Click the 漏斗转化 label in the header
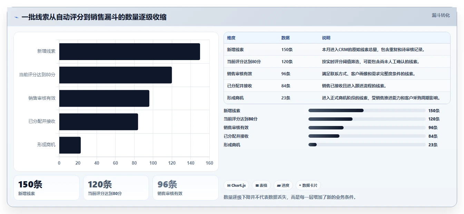 coord(441,15)
